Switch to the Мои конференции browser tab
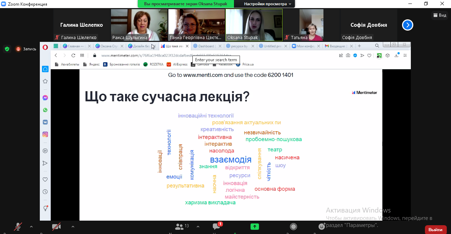Image resolution: width=451 pixels, height=234 pixels. 305,46
